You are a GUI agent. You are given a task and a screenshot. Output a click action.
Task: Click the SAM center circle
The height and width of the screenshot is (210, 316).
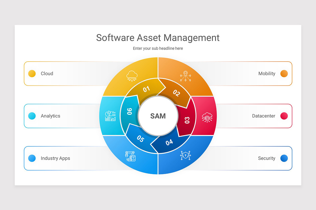(x=158, y=116)
